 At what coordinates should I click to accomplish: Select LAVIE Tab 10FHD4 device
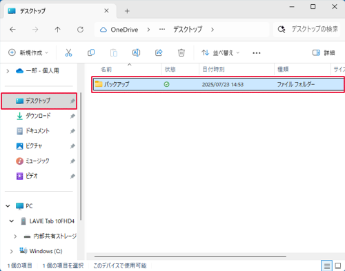52,221
